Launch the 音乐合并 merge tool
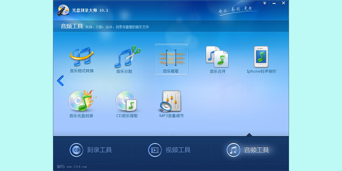Image resolution: width=342 pixels, height=171 pixels. [217, 57]
